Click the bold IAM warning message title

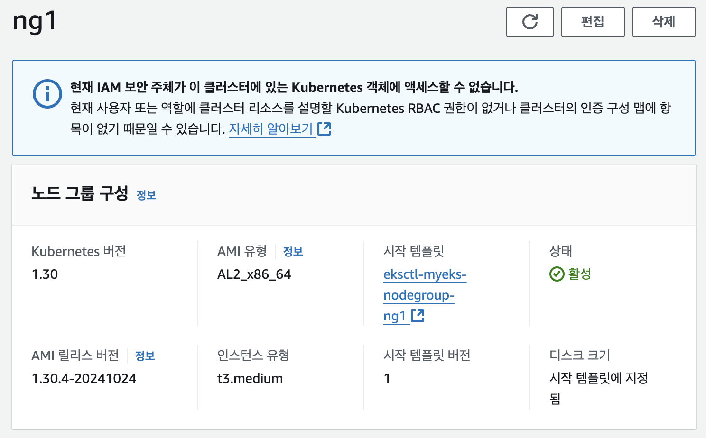pyautogui.click(x=294, y=87)
